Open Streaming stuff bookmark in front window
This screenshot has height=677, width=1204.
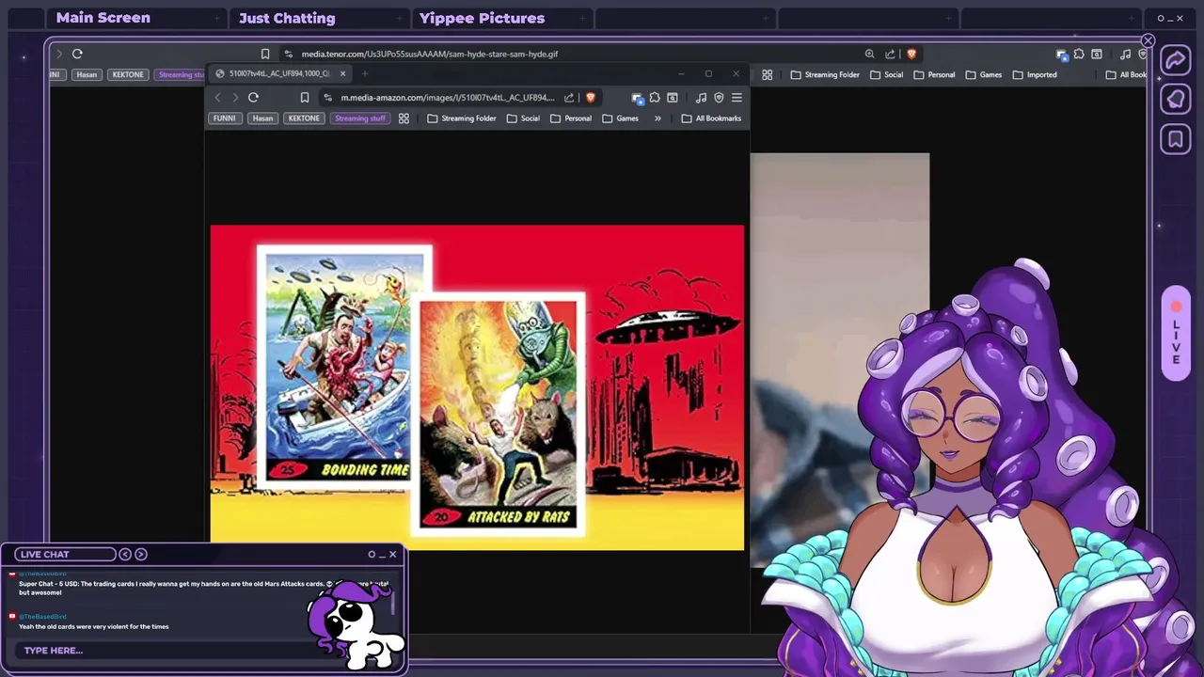(360, 118)
